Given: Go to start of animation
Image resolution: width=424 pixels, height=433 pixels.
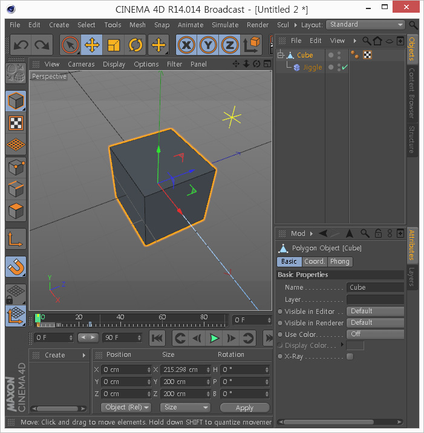Looking at the screenshot, I should (157, 338).
